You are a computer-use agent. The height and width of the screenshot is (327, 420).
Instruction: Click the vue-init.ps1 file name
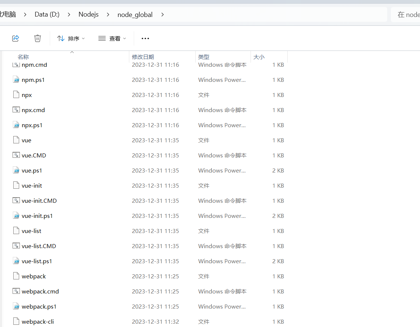pos(37,216)
